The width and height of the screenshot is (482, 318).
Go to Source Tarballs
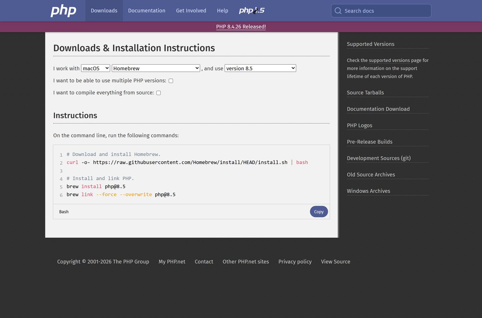pyautogui.click(x=366, y=93)
